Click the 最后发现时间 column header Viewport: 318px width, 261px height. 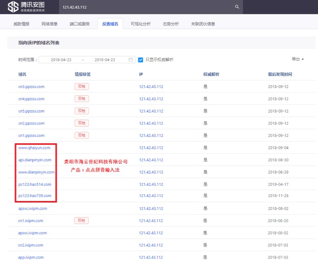(280, 74)
